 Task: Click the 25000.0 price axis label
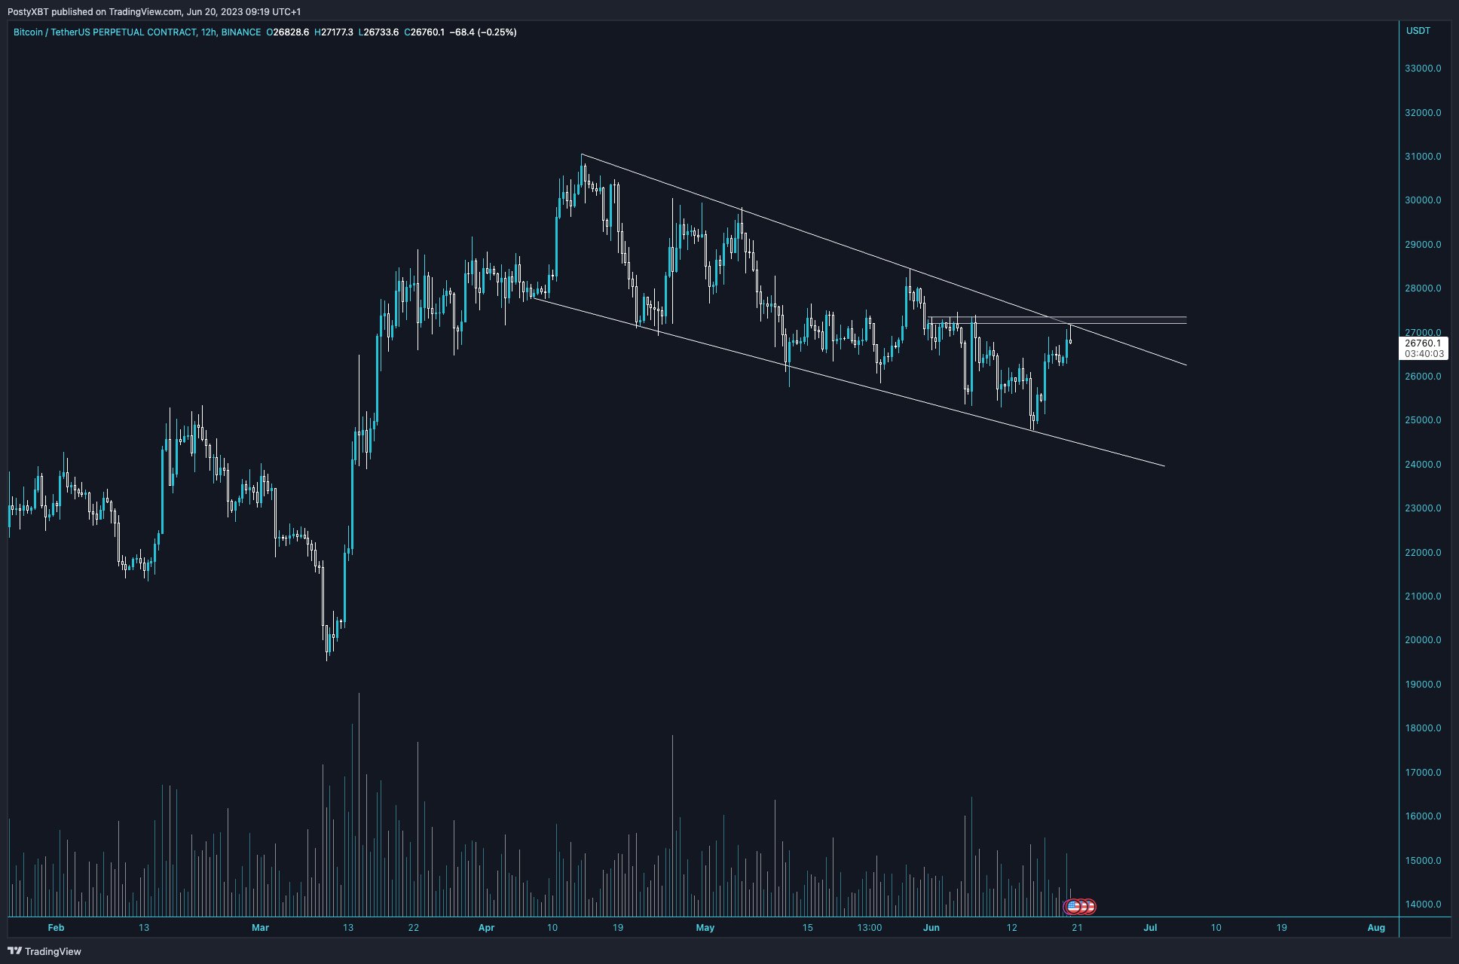1423,420
